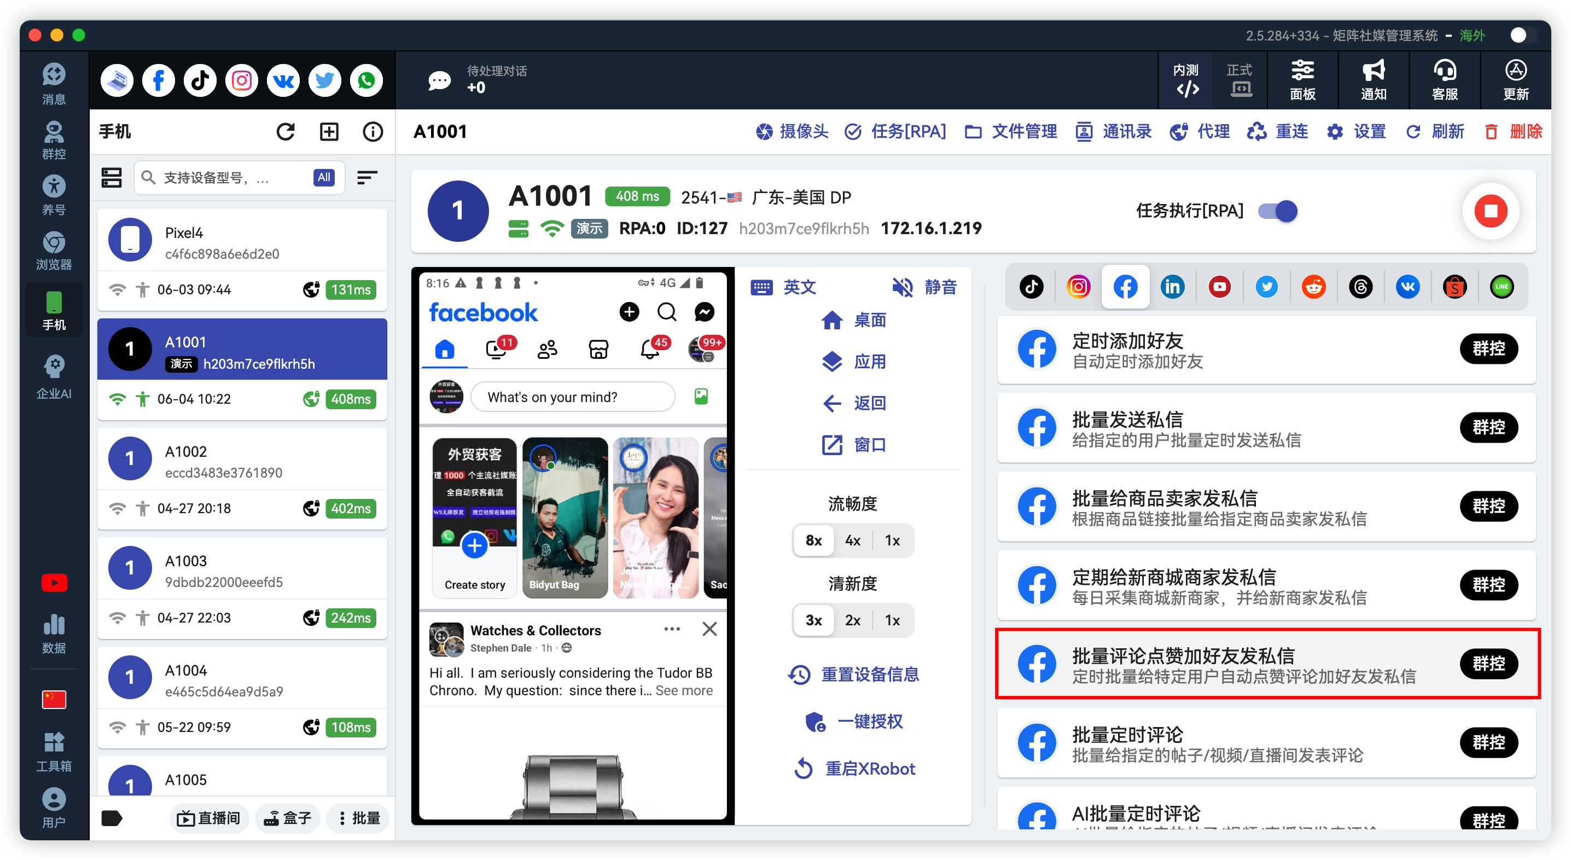Set 清新度 to 2x

point(853,620)
